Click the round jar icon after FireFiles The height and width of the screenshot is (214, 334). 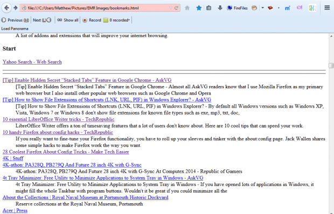pyautogui.click(x=254, y=8)
